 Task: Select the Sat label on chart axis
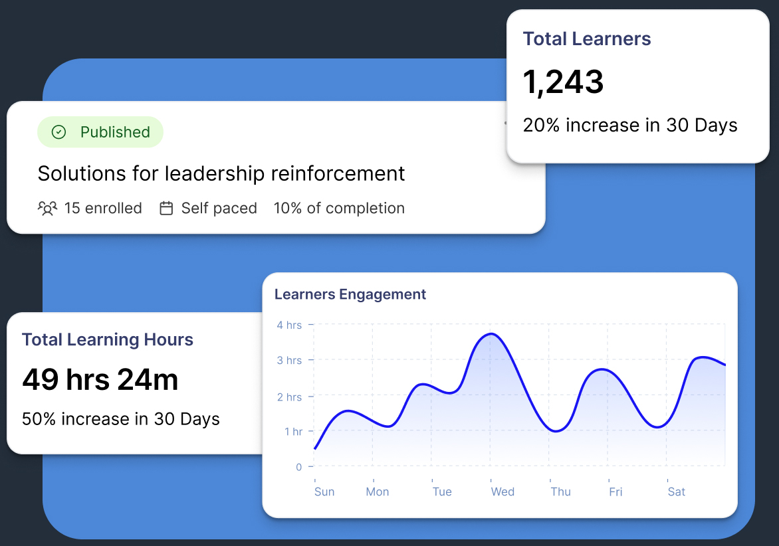click(677, 492)
